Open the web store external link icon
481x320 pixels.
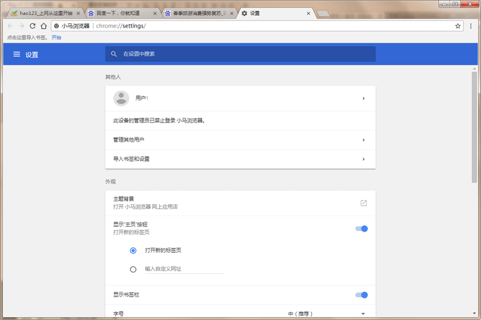pyautogui.click(x=364, y=203)
